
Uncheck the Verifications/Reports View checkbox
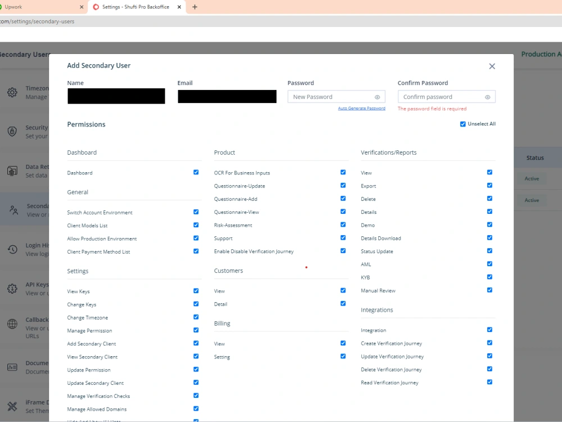click(490, 172)
